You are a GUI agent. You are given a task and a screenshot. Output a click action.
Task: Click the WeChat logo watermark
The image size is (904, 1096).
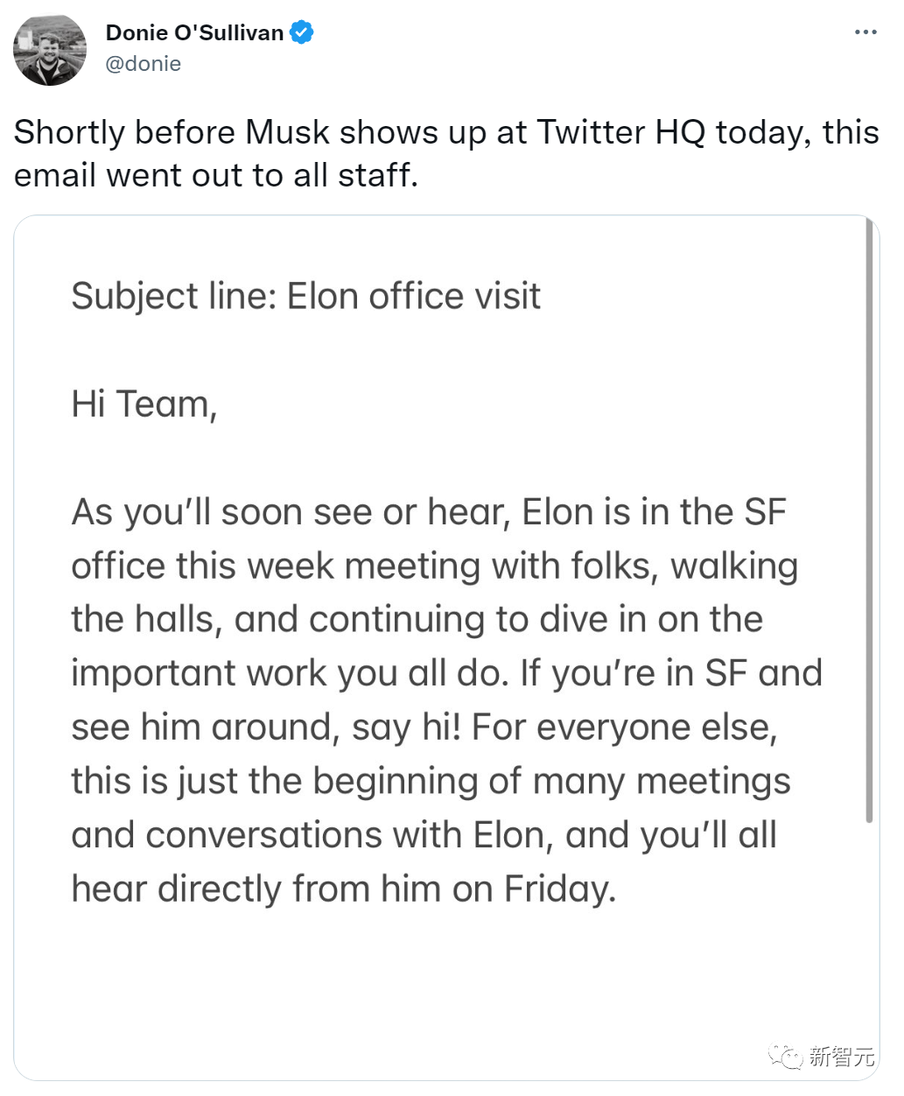click(784, 1057)
